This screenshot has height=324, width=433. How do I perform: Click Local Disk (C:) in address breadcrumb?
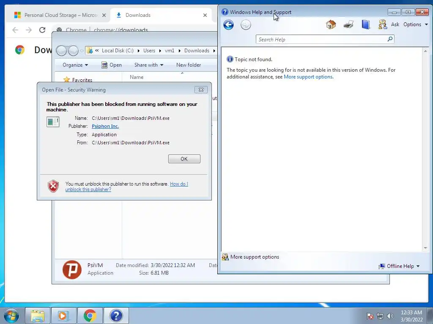[x=118, y=51]
